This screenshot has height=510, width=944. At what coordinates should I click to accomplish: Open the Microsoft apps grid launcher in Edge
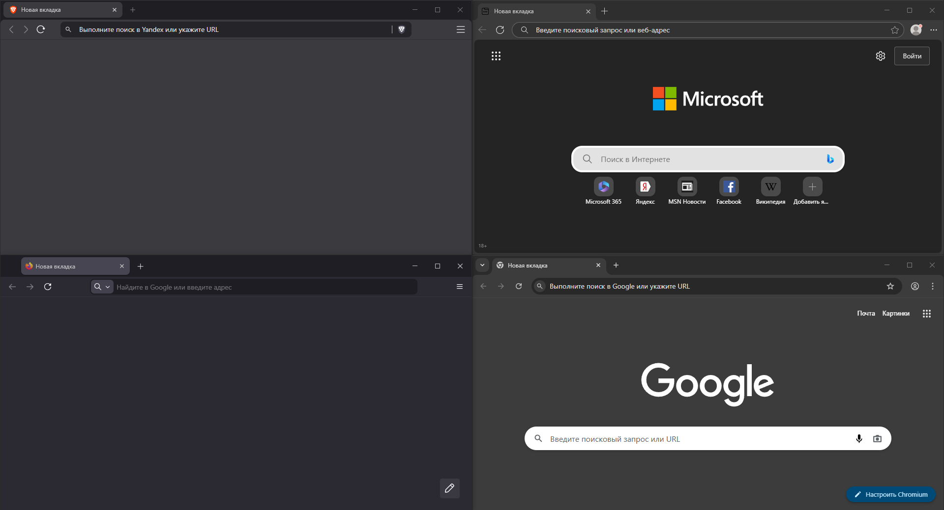point(496,56)
